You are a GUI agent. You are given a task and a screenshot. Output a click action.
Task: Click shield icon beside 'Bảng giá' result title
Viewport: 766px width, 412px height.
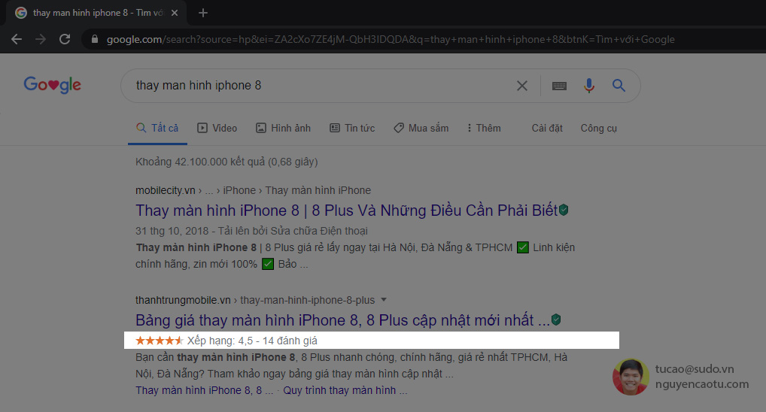(556, 320)
